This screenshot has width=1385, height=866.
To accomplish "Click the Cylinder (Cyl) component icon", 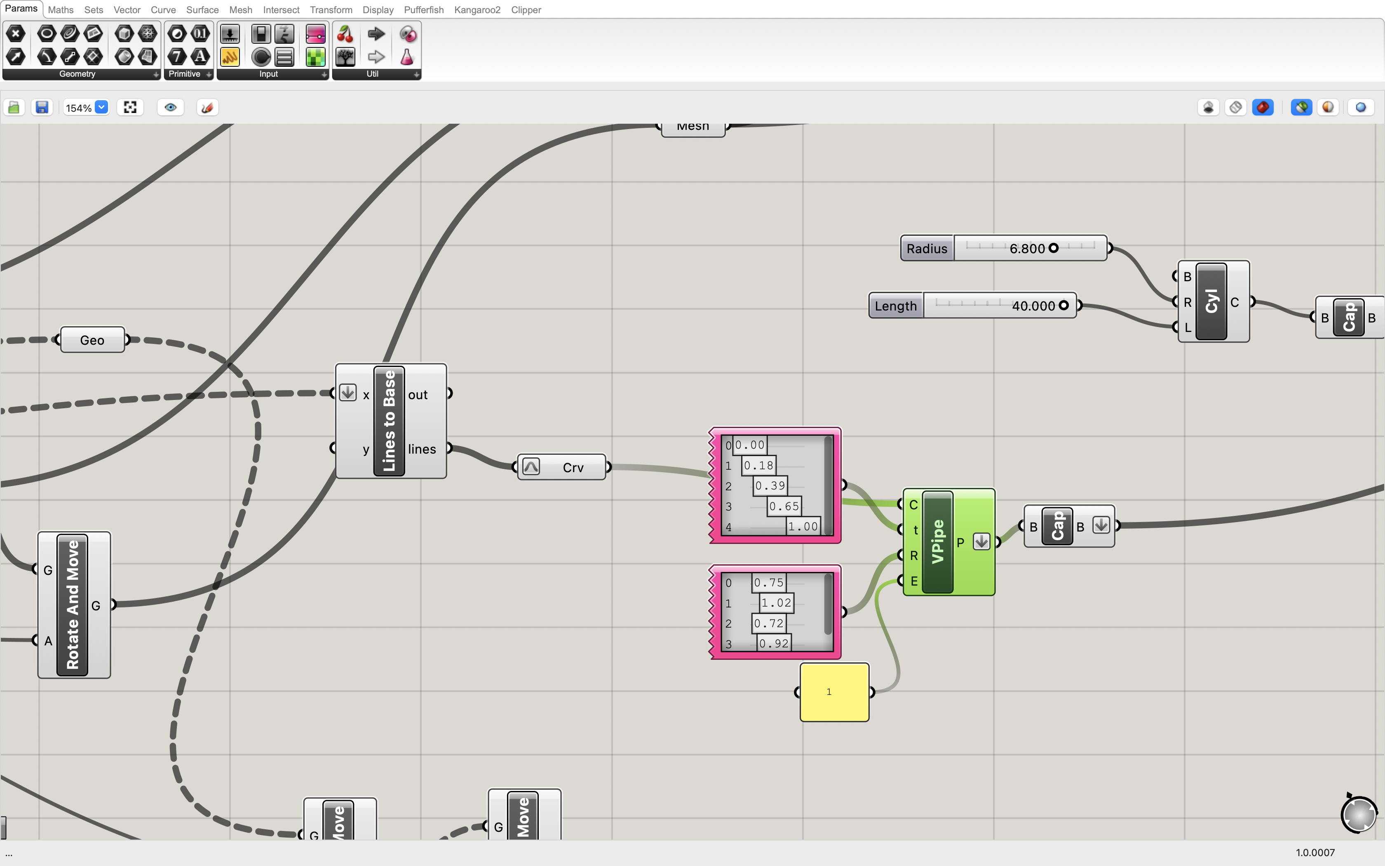I will 1211,302.
